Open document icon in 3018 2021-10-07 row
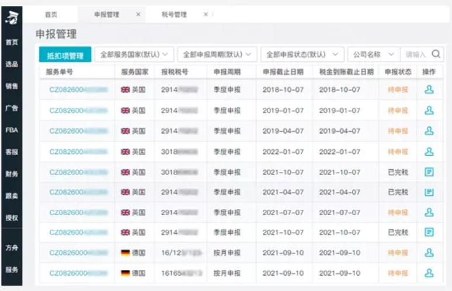Screen dimensions: 452x291 click(429, 172)
